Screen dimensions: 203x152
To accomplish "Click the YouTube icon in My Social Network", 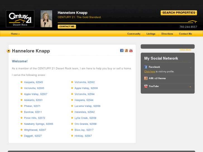I will [146, 86].
